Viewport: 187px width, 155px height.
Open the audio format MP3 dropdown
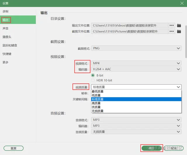click(x=136, y=120)
